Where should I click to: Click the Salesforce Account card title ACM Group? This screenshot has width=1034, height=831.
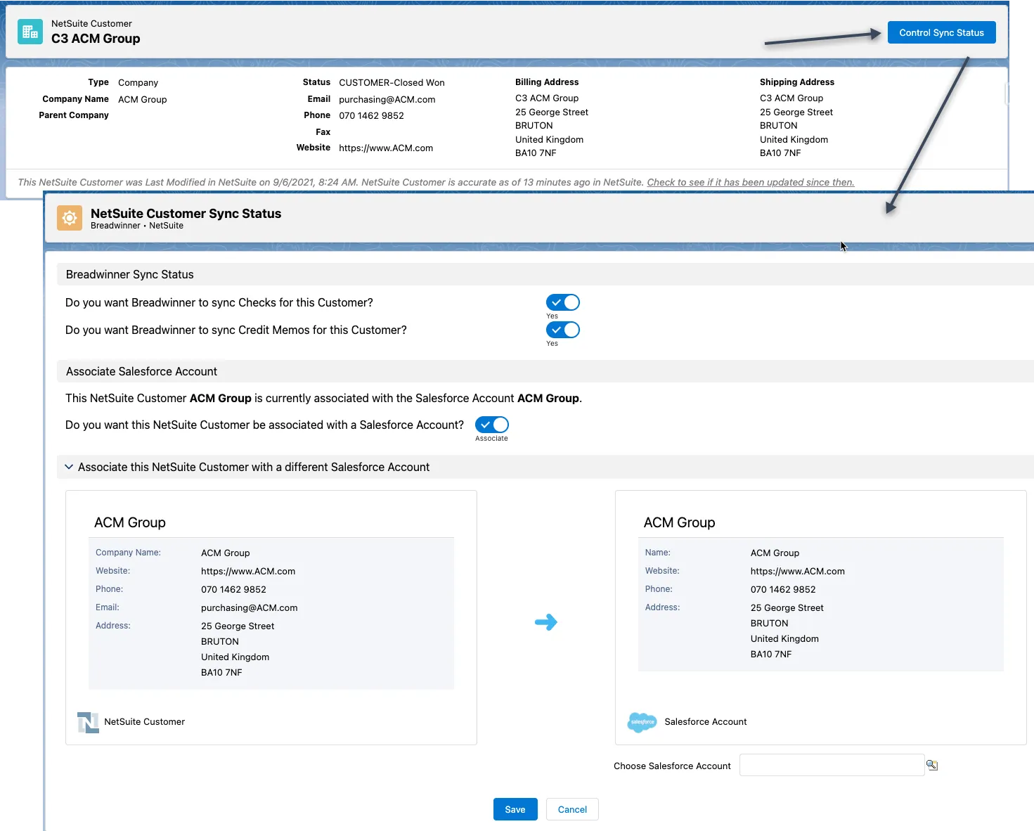tap(680, 522)
